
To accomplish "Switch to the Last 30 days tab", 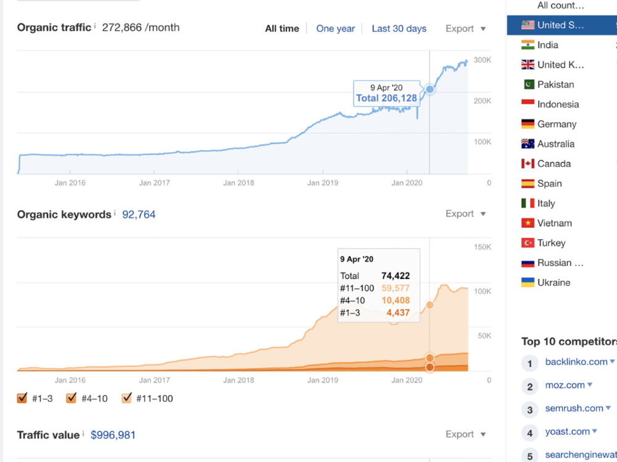I will coord(399,29).
